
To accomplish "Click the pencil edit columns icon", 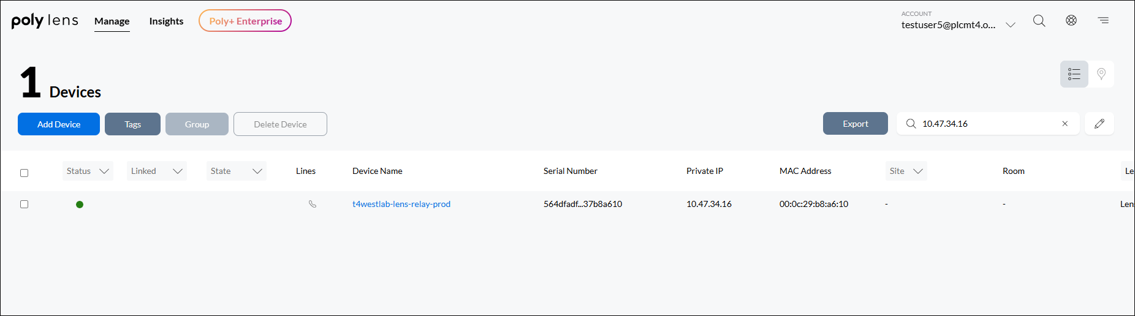I will [x=1099, y=124].
